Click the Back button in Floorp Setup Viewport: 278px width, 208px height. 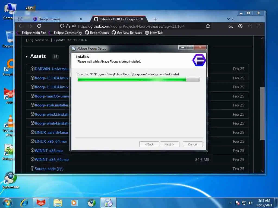point(149,144)
